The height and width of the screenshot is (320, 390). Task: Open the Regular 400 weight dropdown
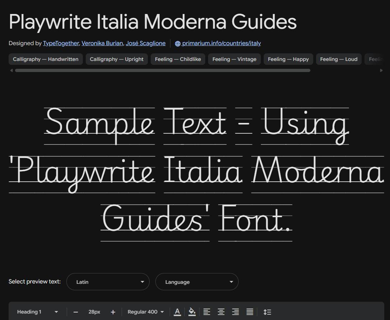[x=146, y=312]
